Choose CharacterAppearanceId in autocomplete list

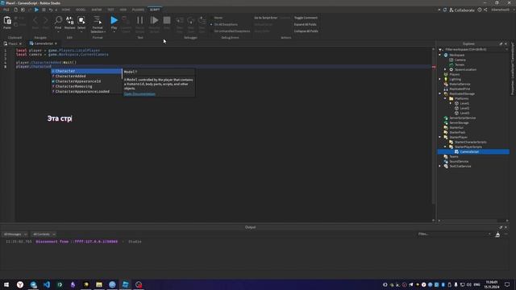coord(86,81)
